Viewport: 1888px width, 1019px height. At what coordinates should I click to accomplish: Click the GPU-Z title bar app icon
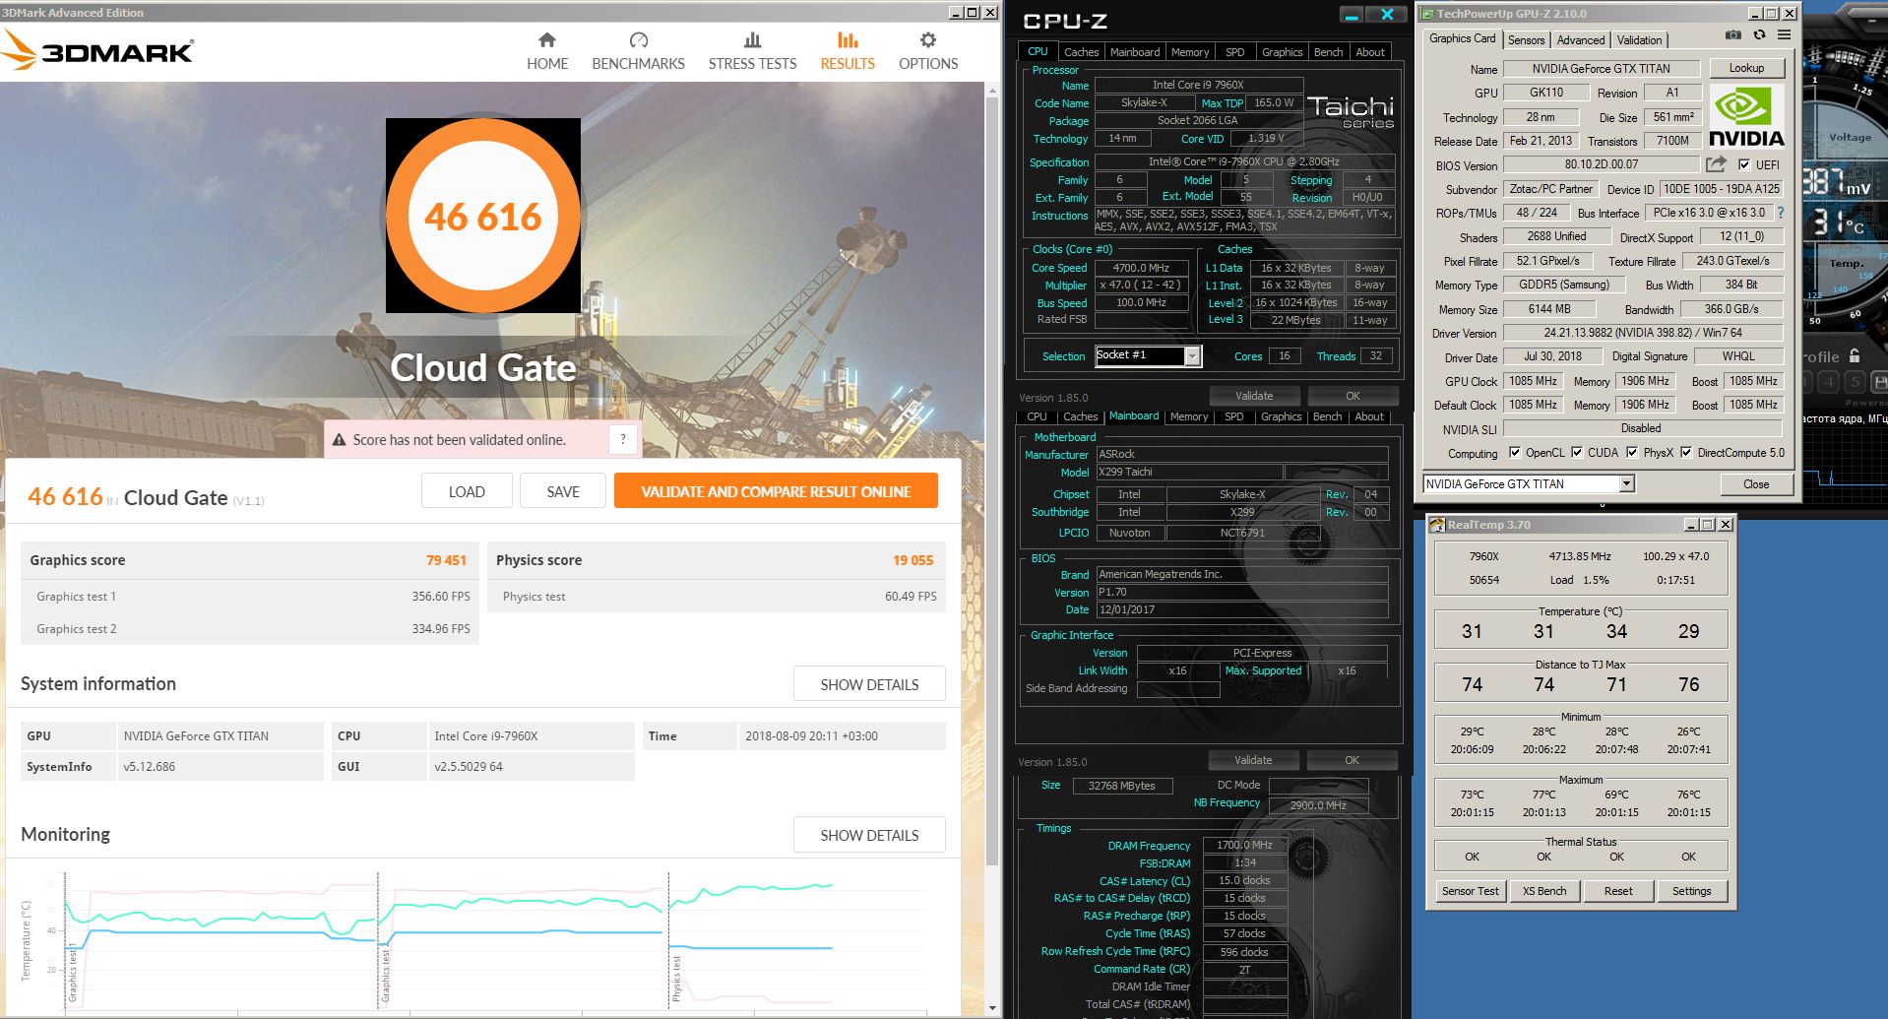pyautogui.click(x=1426, y=14)
